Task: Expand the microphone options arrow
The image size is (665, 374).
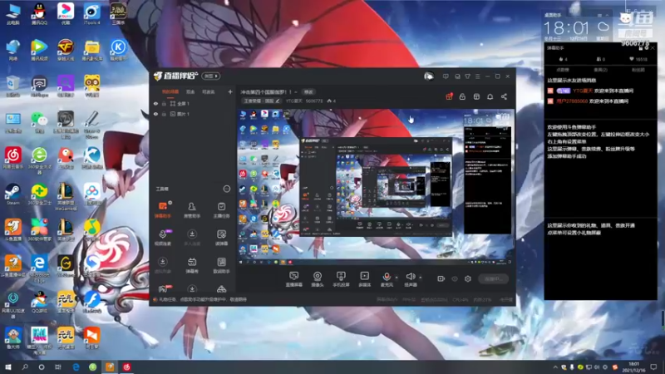Action: click(397, 278)
